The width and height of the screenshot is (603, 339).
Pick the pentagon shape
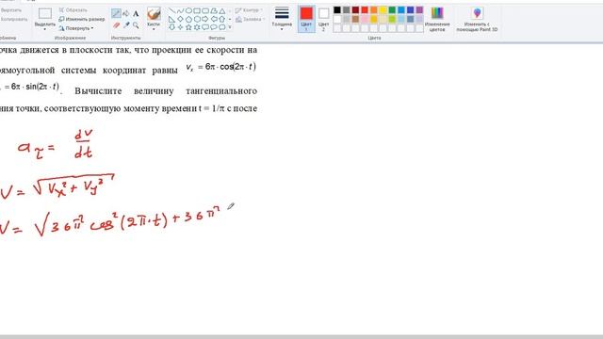pos(188,19)
